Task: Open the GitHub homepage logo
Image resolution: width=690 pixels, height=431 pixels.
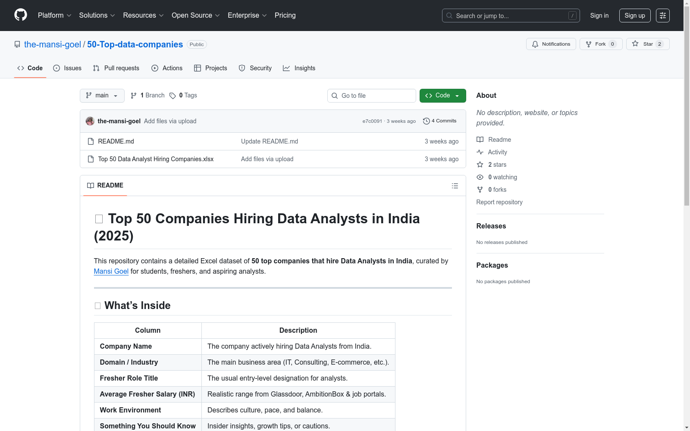Action: (21, 15)
